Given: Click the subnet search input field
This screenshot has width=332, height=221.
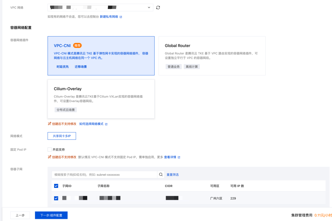Looking at the screenshot, I should 101,174.
